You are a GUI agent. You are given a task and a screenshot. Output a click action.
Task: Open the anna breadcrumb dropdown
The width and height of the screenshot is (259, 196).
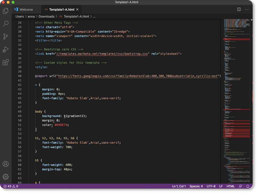(31, 16)
